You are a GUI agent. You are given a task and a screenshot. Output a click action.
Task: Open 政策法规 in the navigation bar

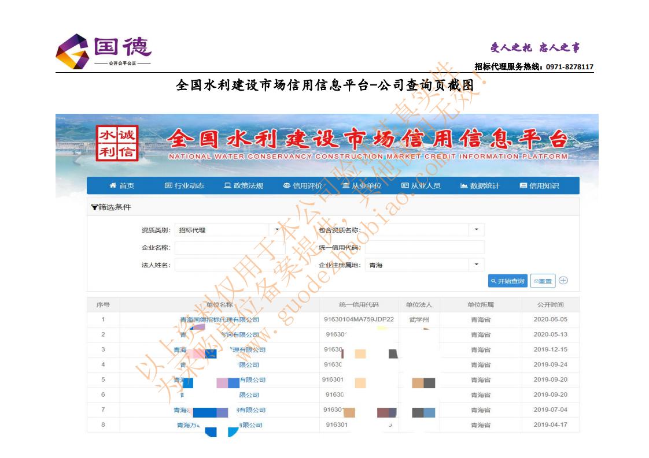(x=244, y=186)
